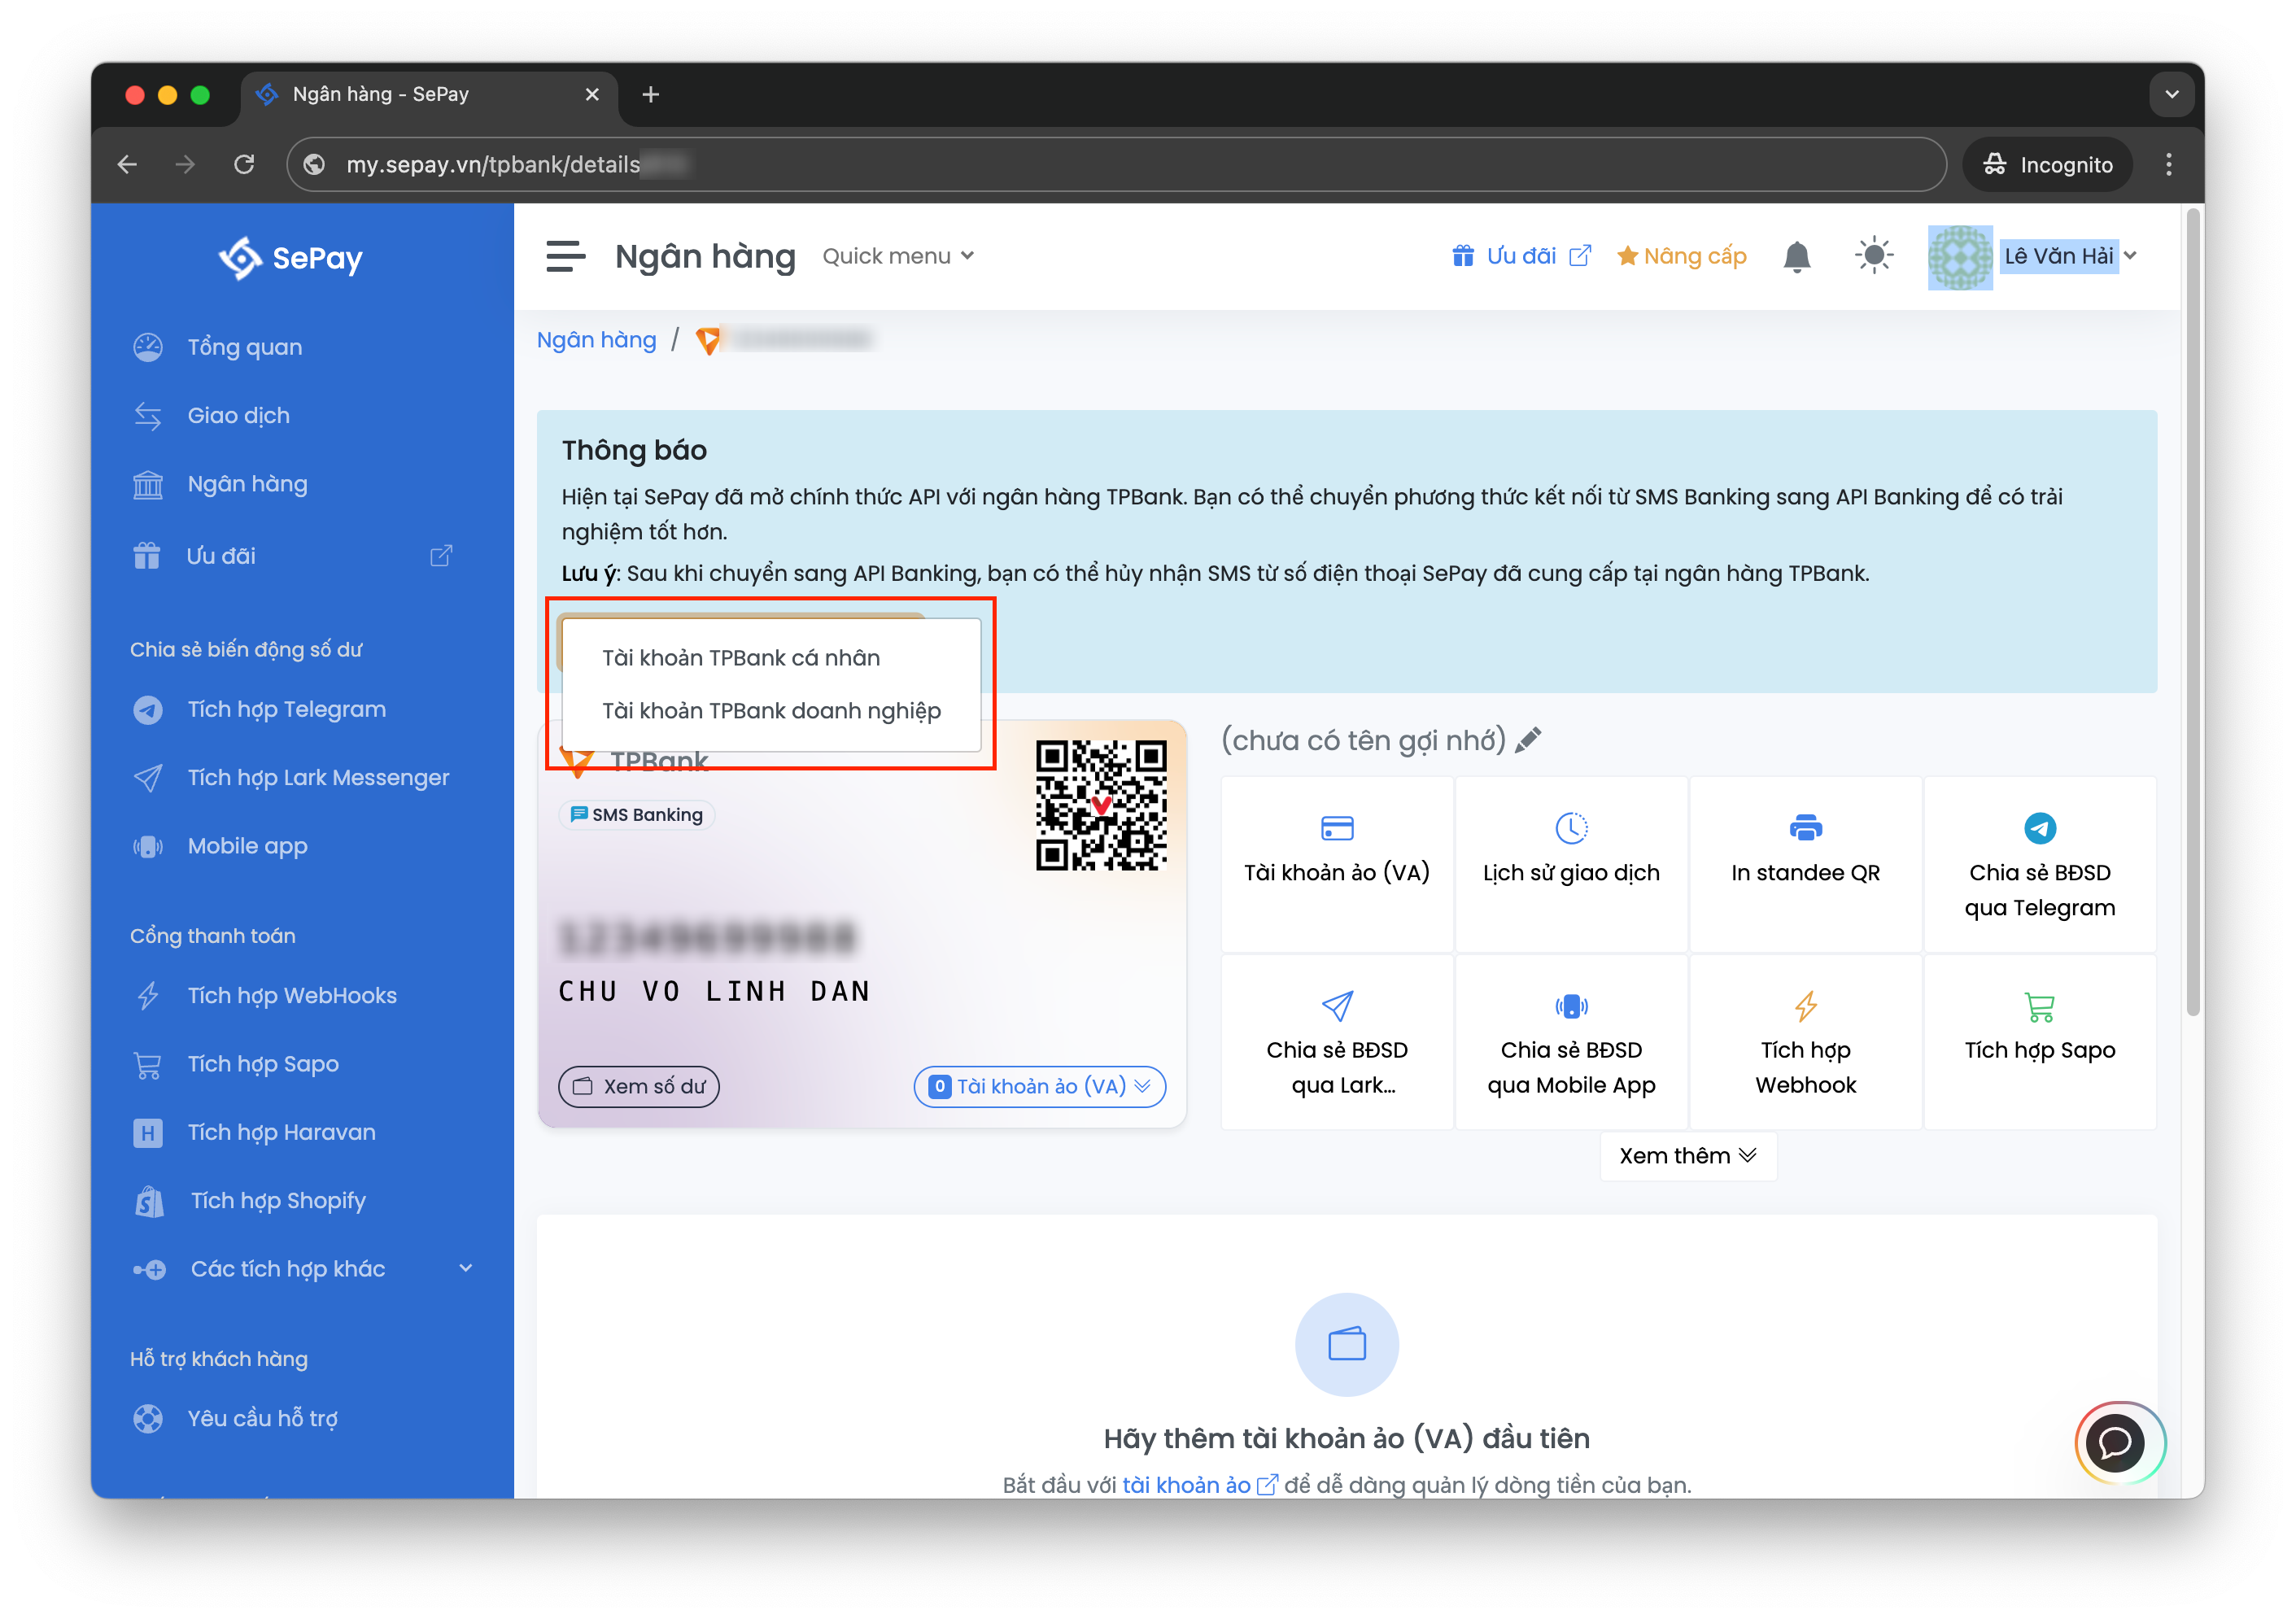Open the Lê Văn Hải account dropdown
Viewport: 2296px width, 1619px height.
coord(2069,256)
